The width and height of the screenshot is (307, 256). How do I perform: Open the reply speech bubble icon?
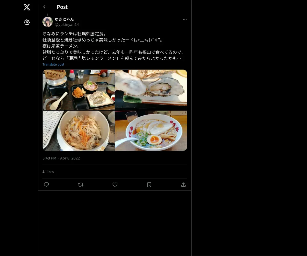coord(46,185)
